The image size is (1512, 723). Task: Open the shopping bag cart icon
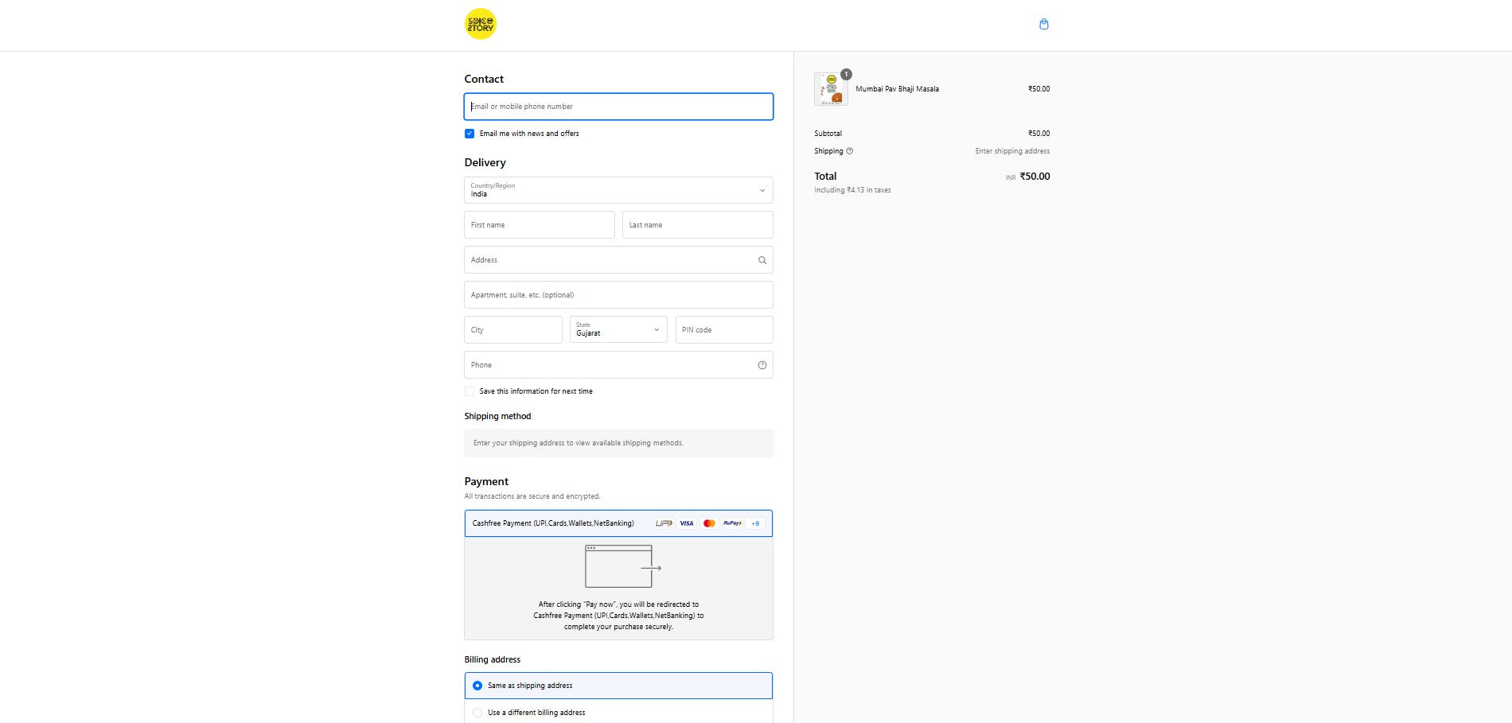[x=1043, y=24]
